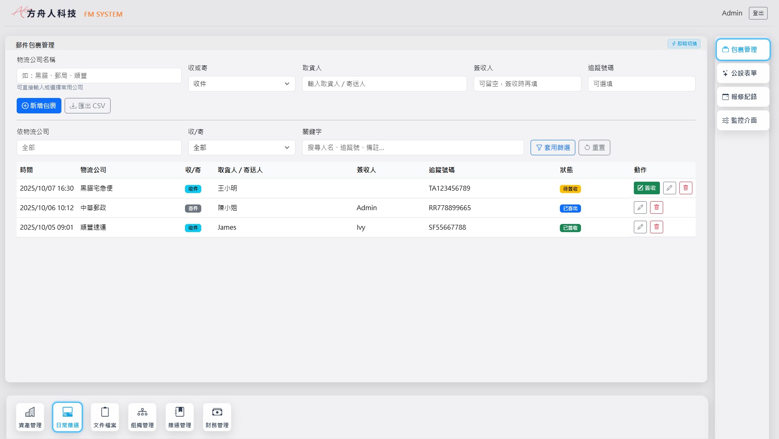Delete the 黑貓宅急便 package with trash icon
The image size is (779, 439).
click(685, 188)
